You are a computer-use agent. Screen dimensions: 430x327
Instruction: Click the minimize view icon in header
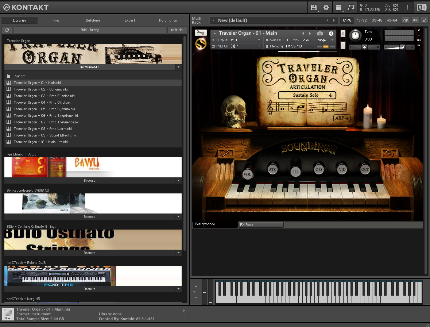coord(351,7)
